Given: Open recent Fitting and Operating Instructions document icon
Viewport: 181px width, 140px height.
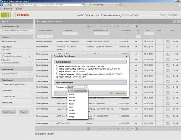Looking at the screenshot, I should (x=57, y=69).
